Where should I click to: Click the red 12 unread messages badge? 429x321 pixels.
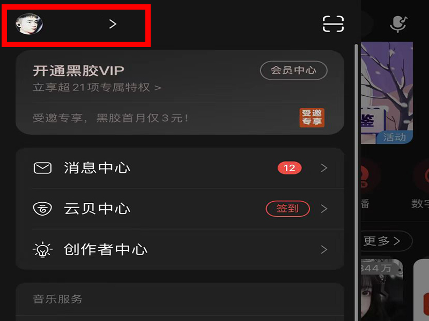(290, 168)
